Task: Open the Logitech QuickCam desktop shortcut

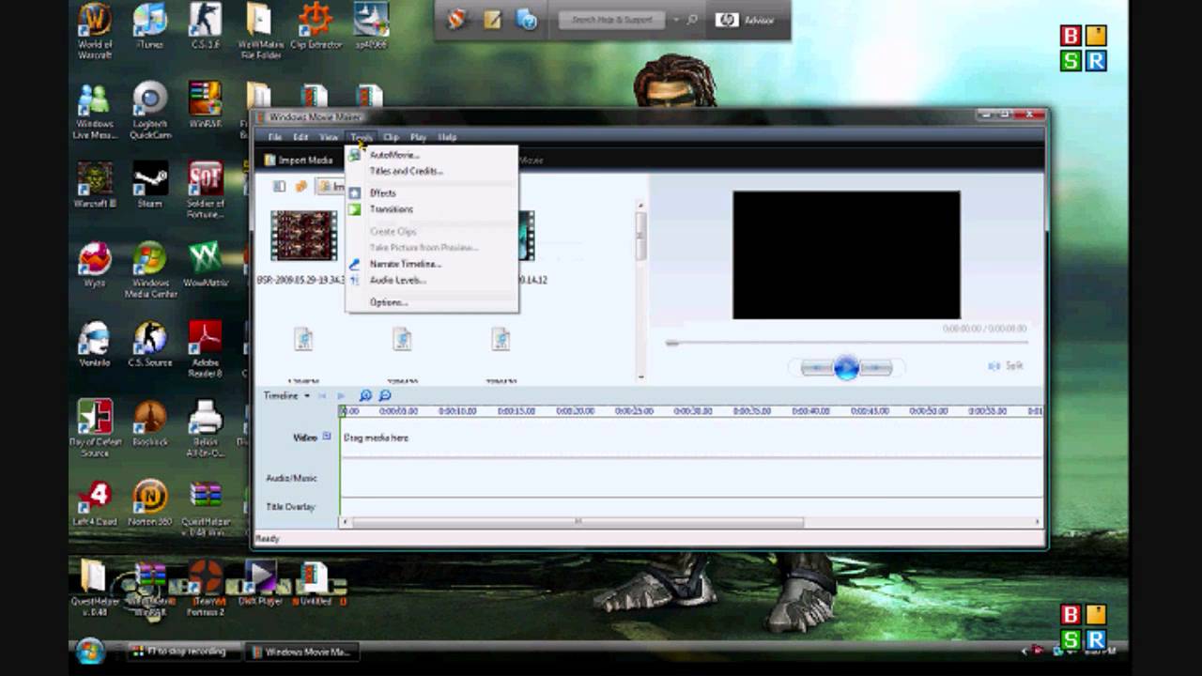Action: coord(149,111)
